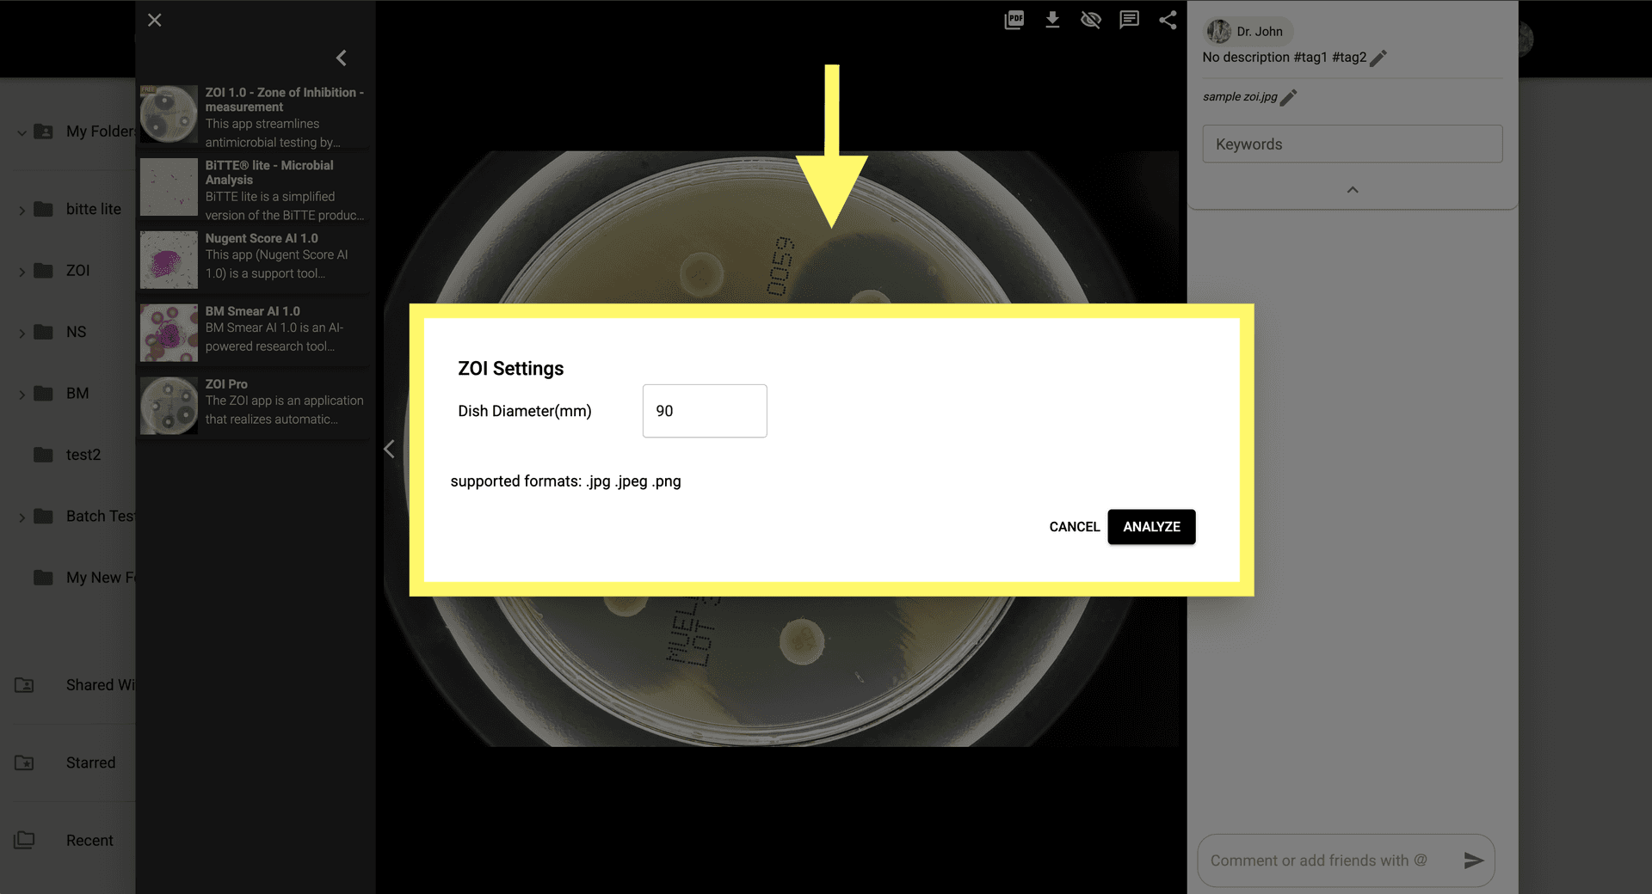Expand the bitte lite folder

pos(22,210)
